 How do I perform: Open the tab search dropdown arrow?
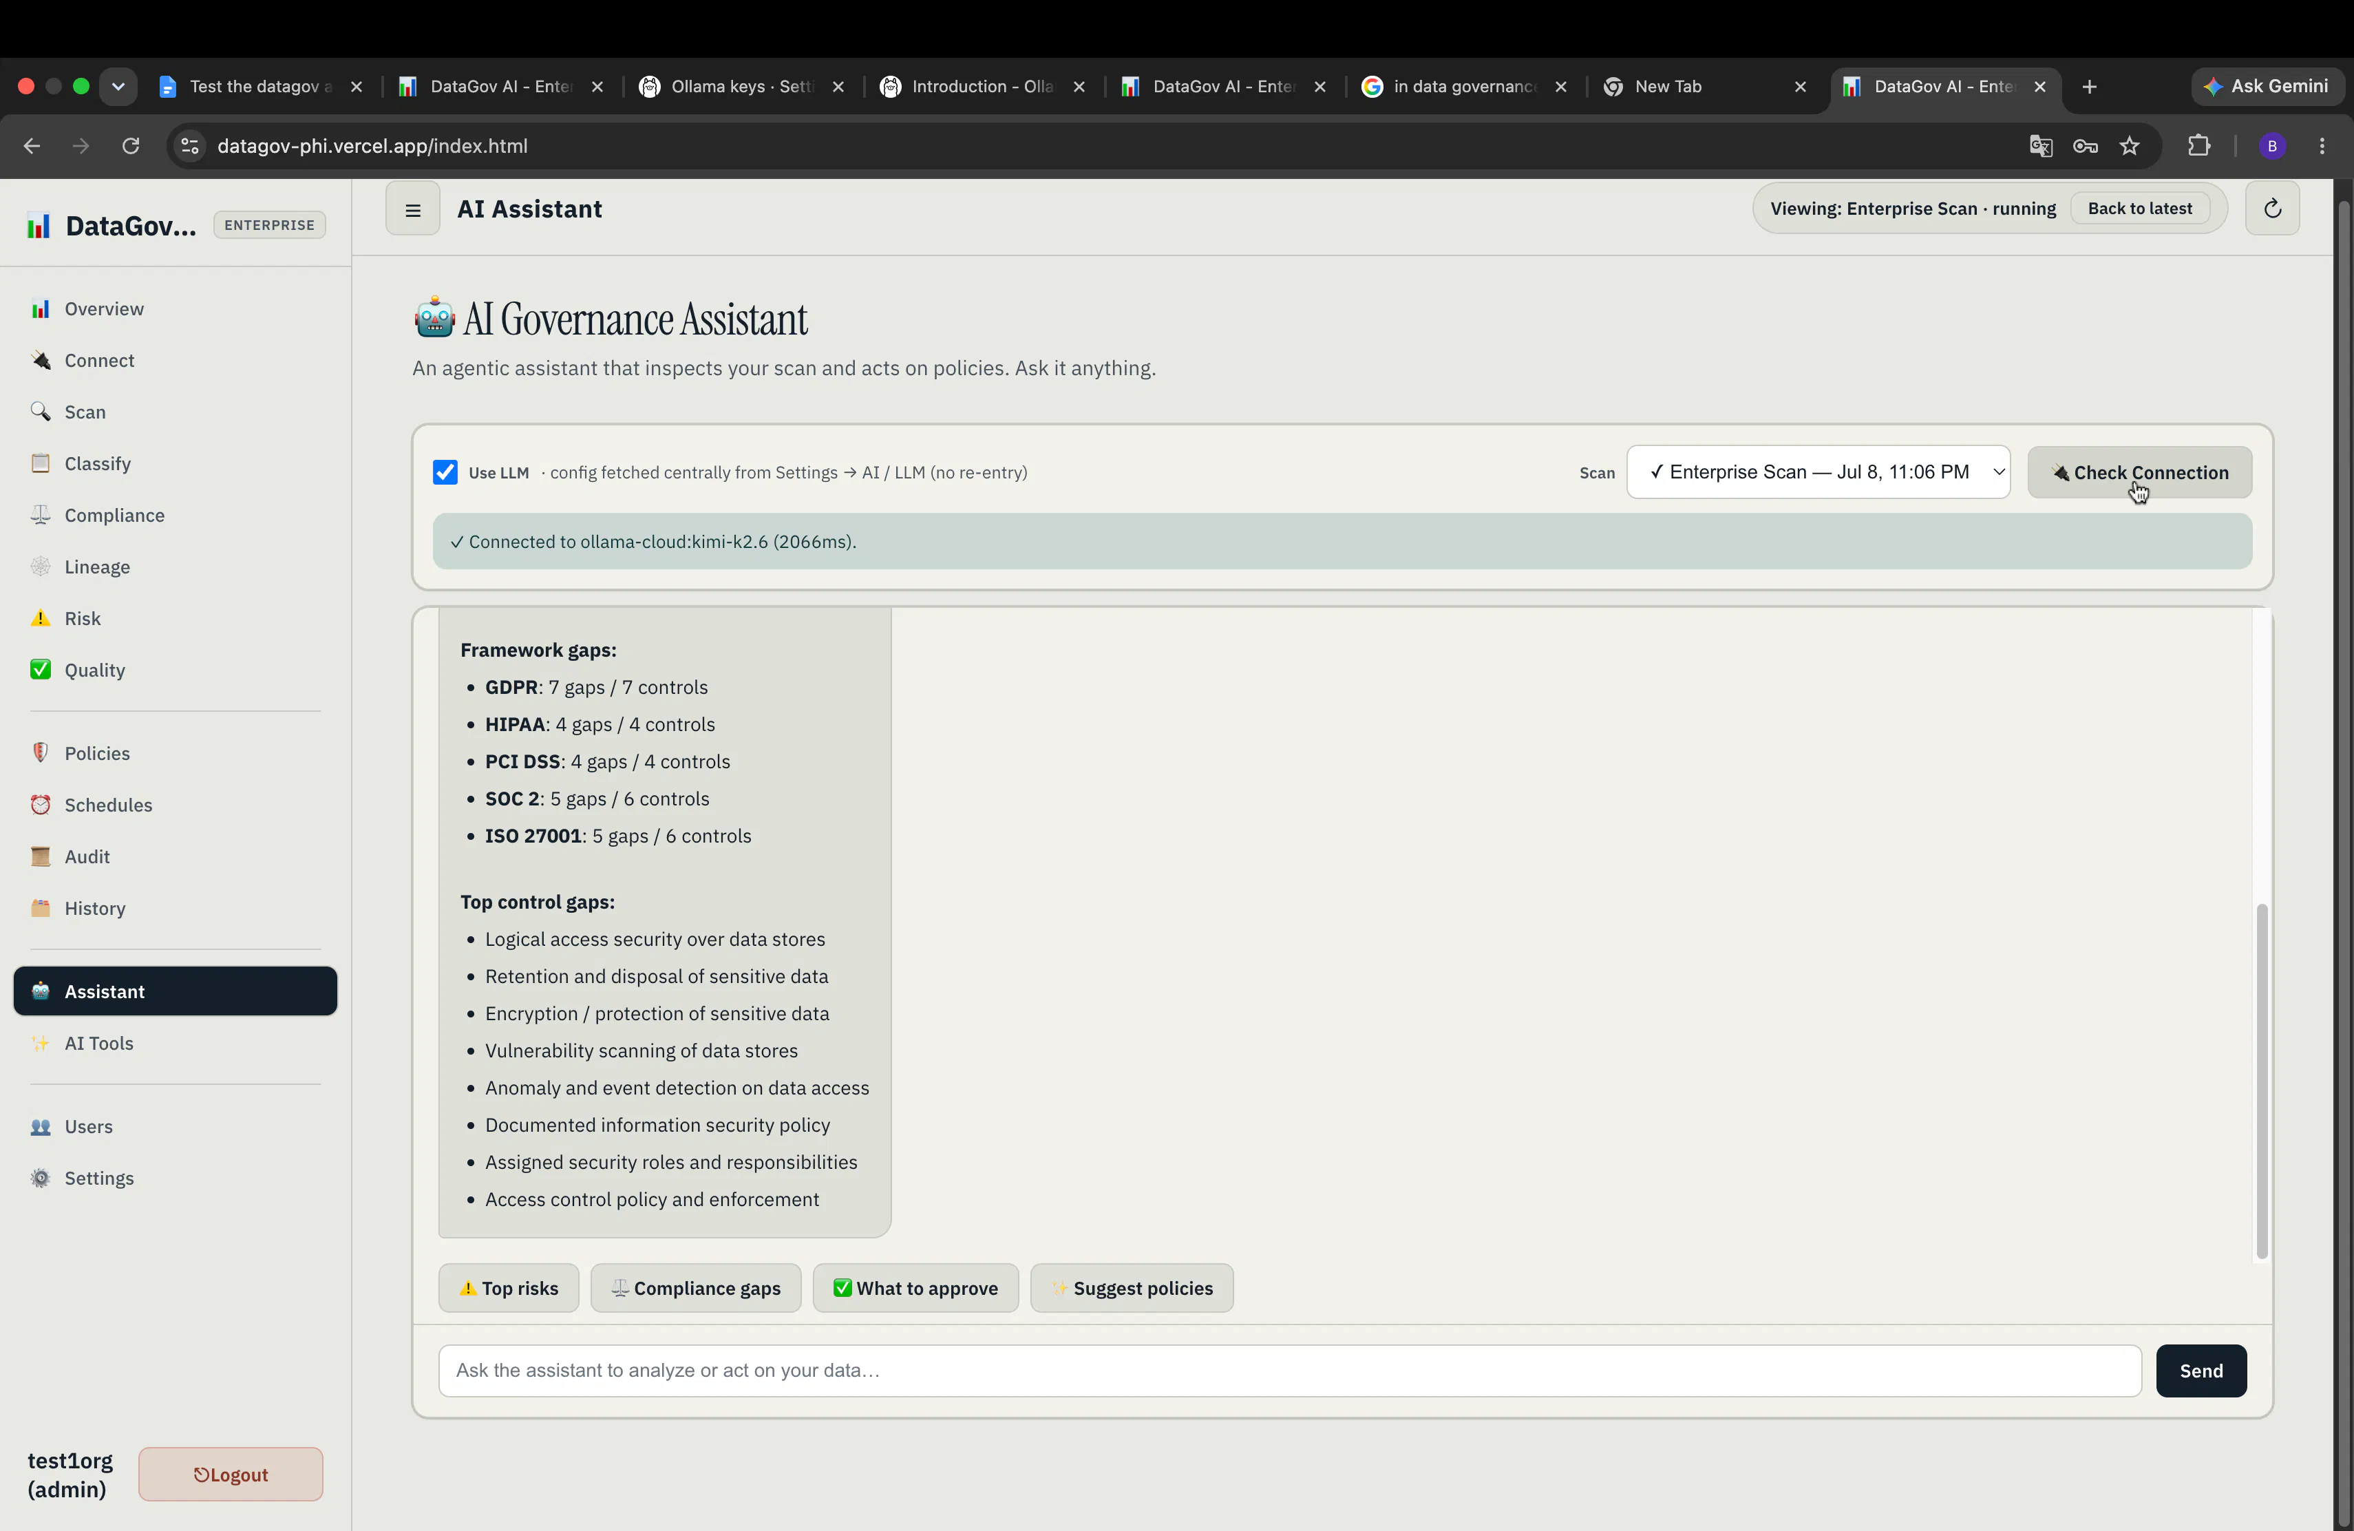(118, 86)
